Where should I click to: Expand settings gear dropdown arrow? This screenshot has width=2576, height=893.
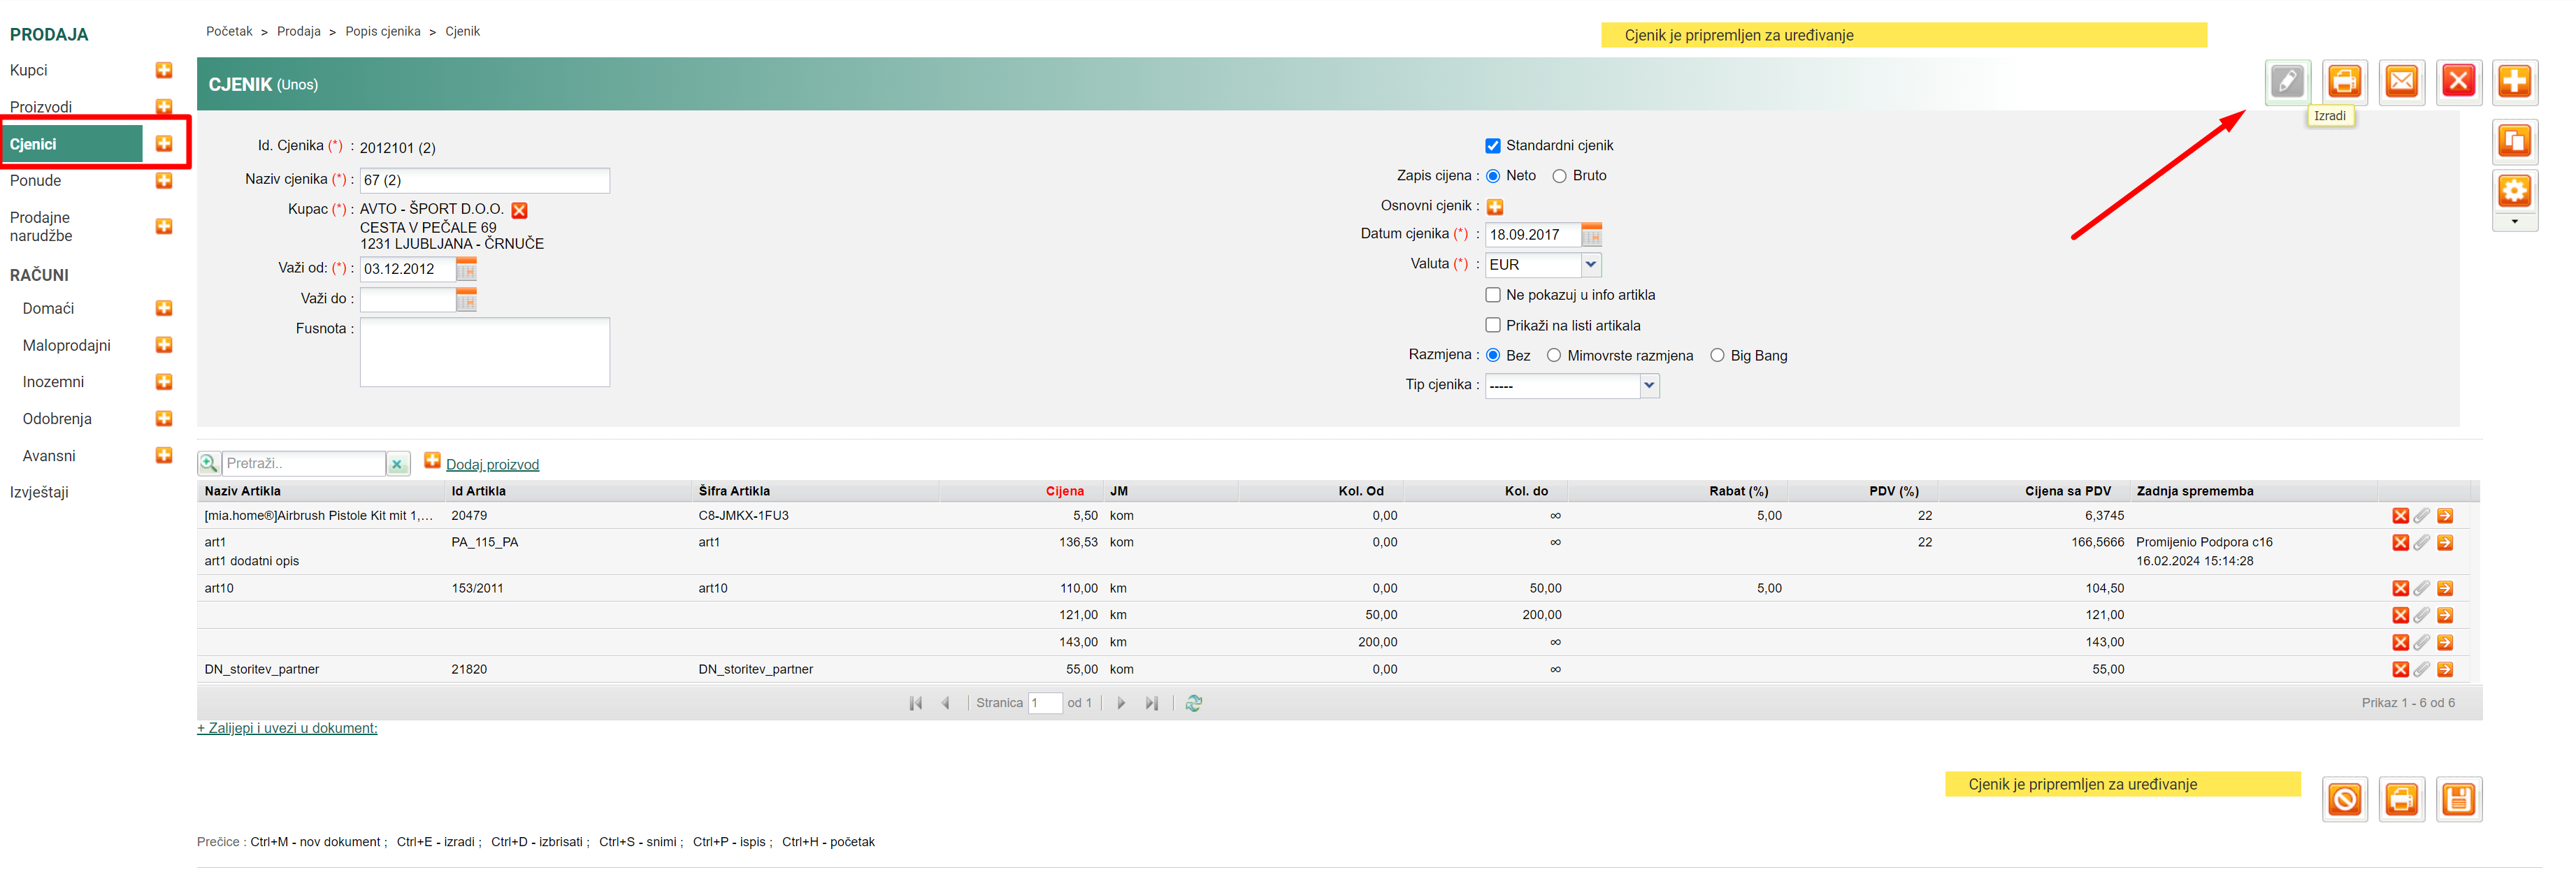[x=2514, y=222]
